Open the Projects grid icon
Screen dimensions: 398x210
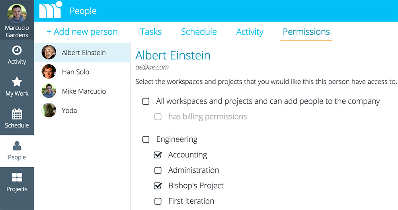(17, 177)
